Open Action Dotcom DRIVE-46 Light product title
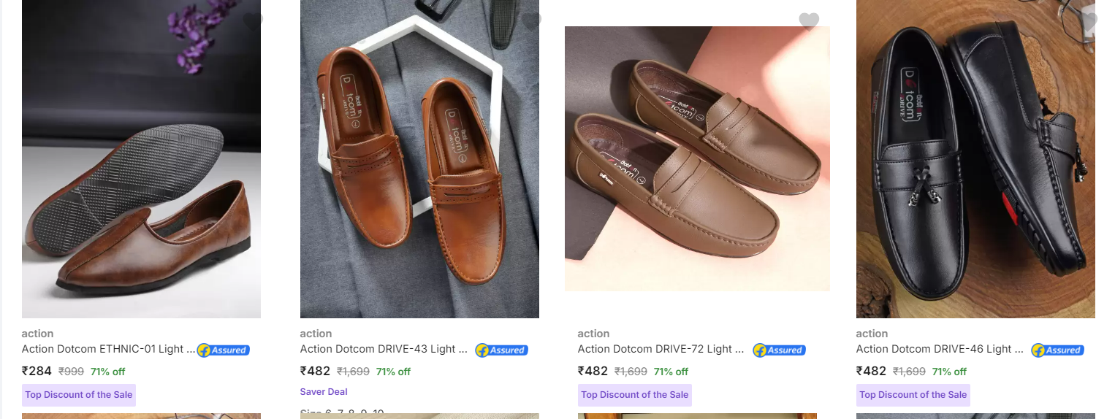This screenshot has width=1115, height=419. point(940,349)
